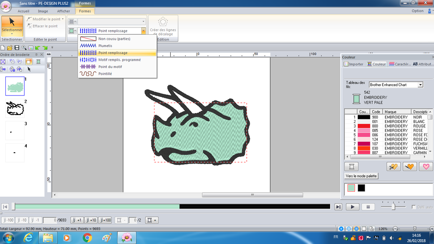Click the scissors heart appliqué icon

click(x=393, y=167)
